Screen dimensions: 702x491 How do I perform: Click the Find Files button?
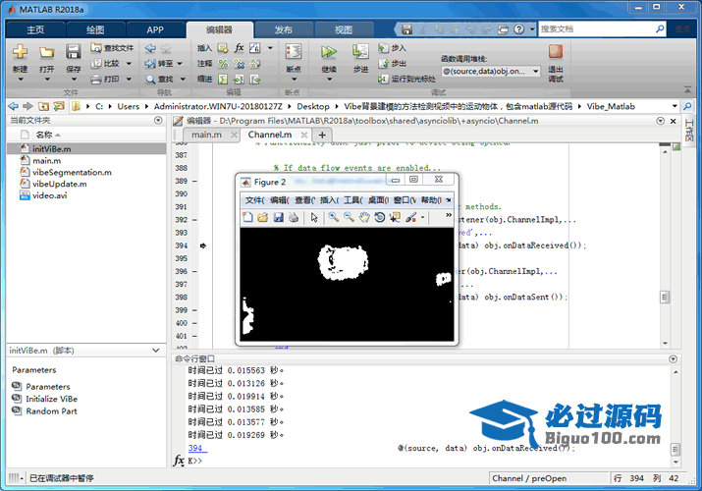[x=112, y=48]
